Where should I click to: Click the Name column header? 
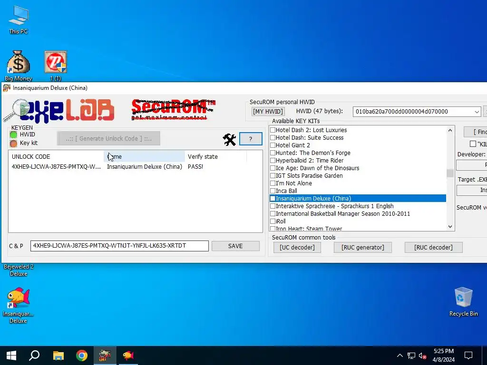tap(144, 157)
